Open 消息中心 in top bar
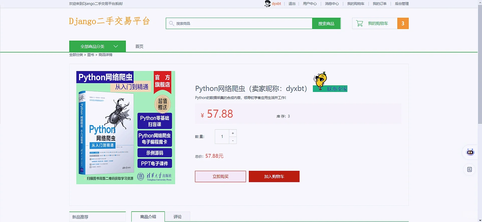This screenshot has height=222, width=482. [332, 4]
